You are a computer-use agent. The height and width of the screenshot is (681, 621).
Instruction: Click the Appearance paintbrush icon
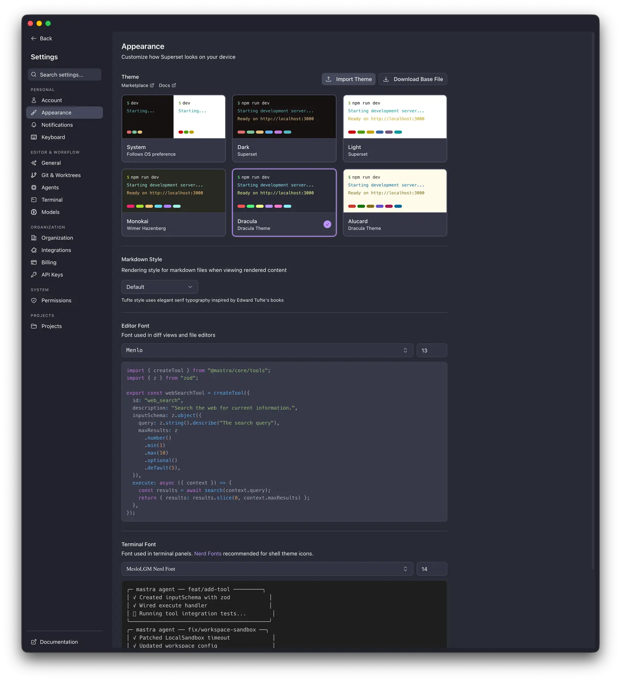34,113
